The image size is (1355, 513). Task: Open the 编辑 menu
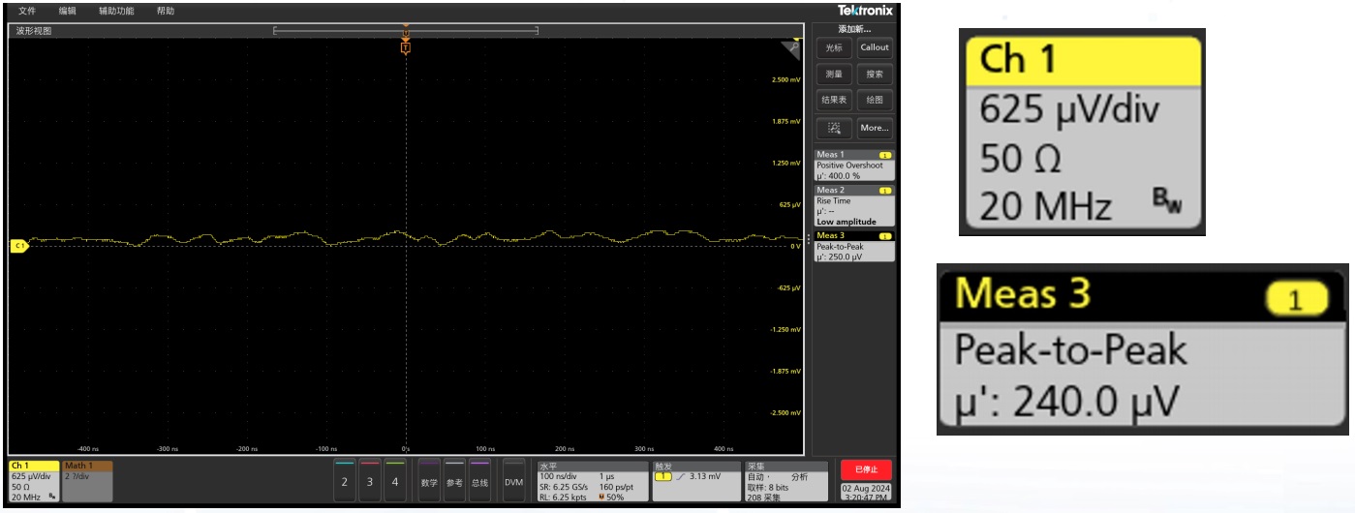click(x=67, y=10)
